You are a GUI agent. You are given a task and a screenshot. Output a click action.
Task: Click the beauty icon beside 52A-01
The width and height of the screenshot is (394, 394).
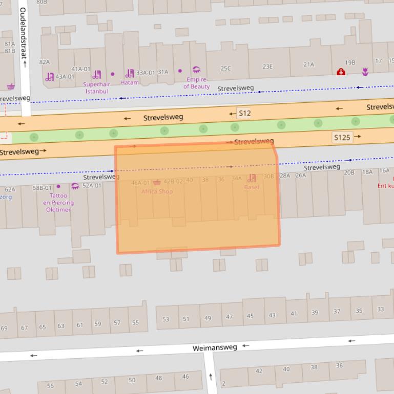pyautogui.click(x=75, y=186)
